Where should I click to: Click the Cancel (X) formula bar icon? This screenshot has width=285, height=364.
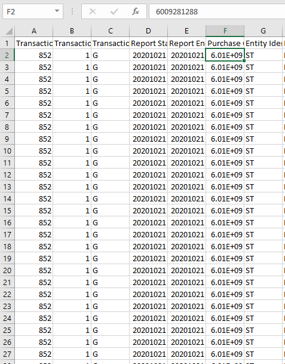pos(93,11)
